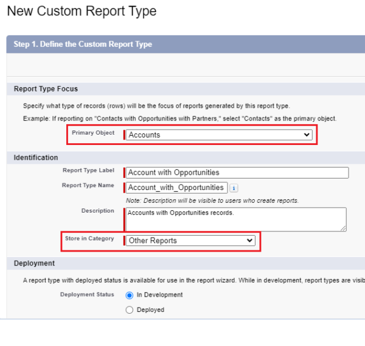The width and height of the screenshot is (365, 346).
Task: Click the Deployment section heading
Action: [34, 263]
